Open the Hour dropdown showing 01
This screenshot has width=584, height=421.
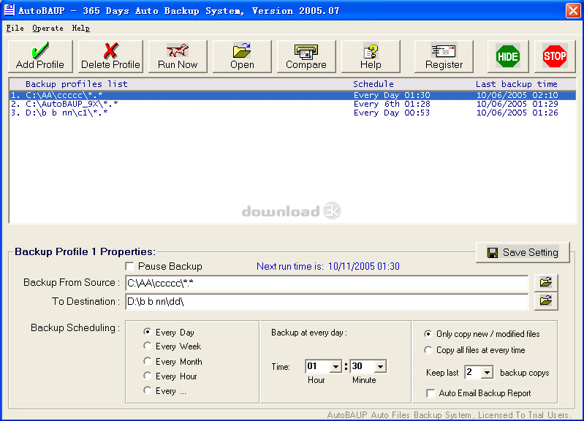coord(335,367)
